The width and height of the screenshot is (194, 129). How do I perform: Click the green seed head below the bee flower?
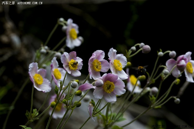coord(78,93)
